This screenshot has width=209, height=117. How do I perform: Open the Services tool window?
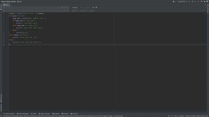pyautogui.click(x=74, y=114)
